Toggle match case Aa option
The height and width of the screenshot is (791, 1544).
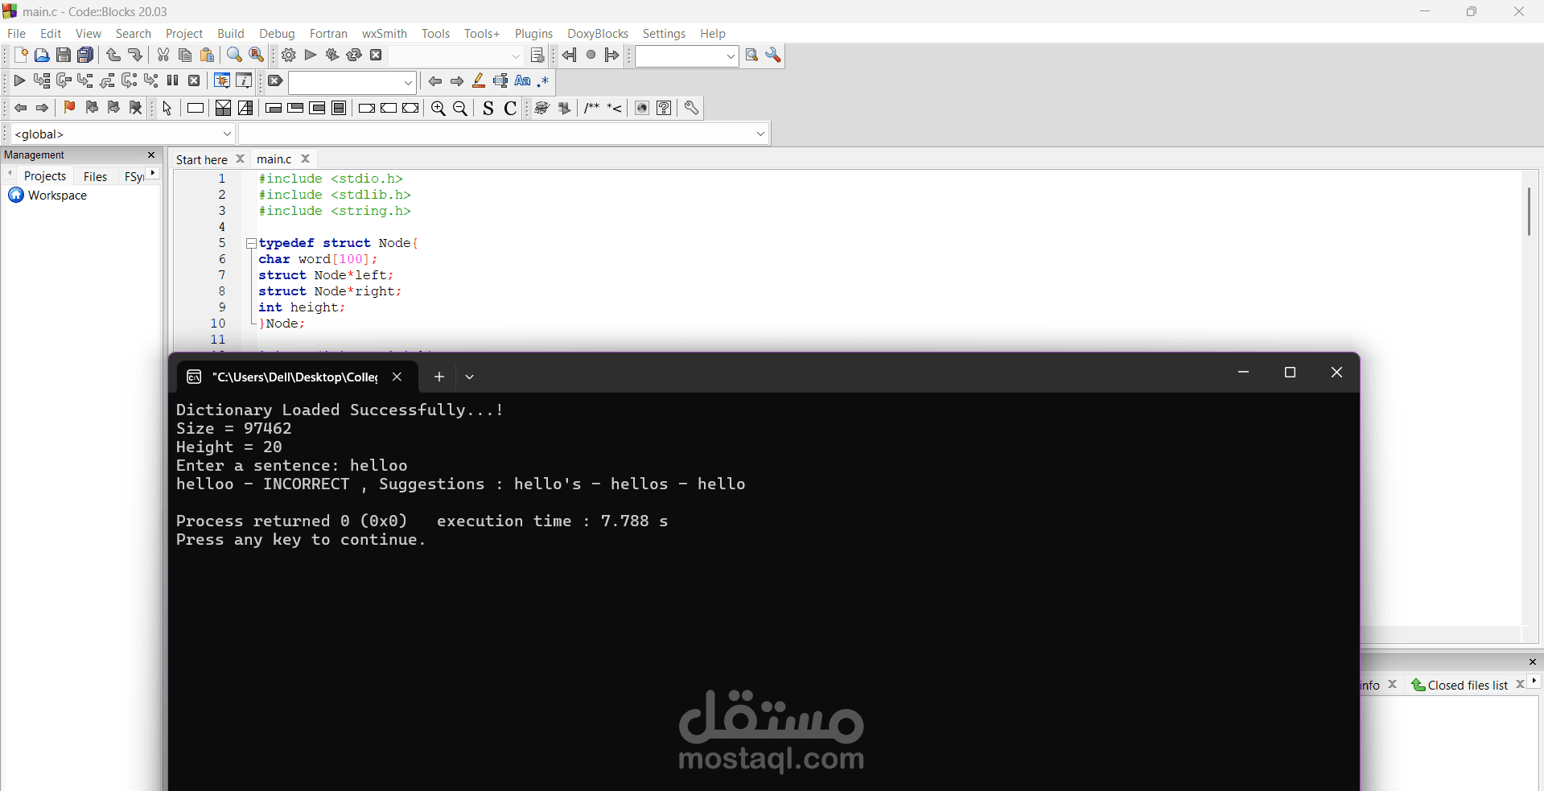point(522,81)
